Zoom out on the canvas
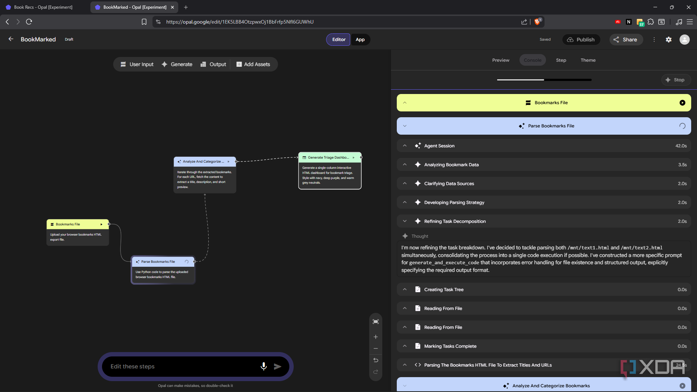This screenshot has height=392, width=697. coord(376,348)
